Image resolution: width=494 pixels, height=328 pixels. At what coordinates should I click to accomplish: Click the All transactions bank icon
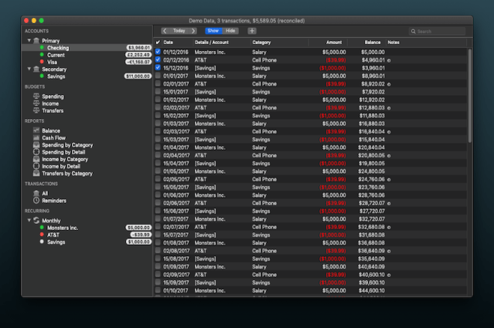pyautogui.click(x=36, y=194)
